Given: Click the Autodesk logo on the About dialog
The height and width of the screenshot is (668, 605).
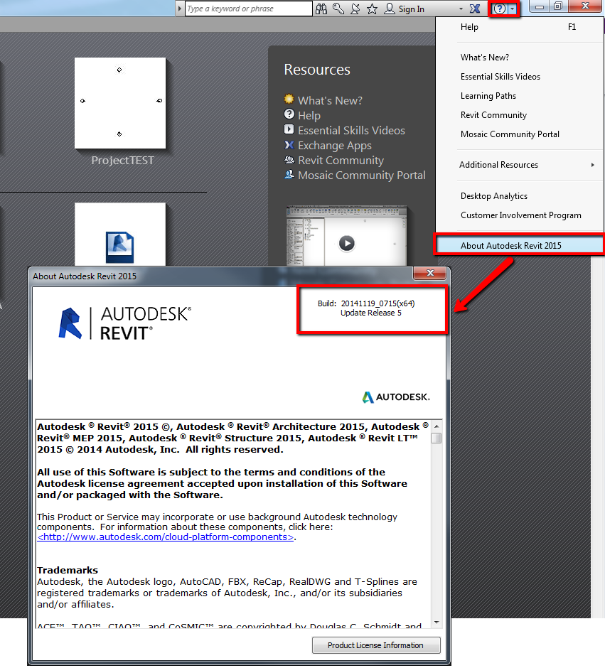Looking at the screenshot, I should tap(396, 398).
